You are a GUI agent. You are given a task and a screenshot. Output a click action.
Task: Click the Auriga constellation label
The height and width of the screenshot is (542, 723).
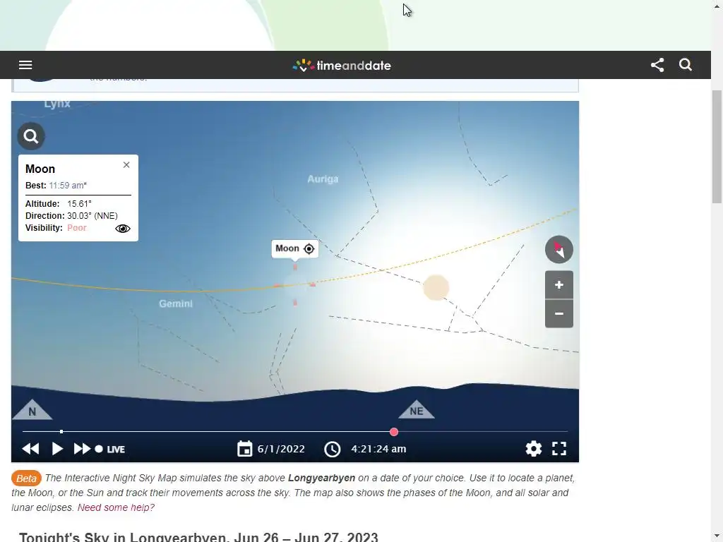[x=323, y=179]
